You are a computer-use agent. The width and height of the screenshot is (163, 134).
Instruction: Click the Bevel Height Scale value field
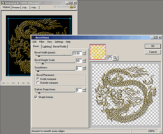pos(79,61)
